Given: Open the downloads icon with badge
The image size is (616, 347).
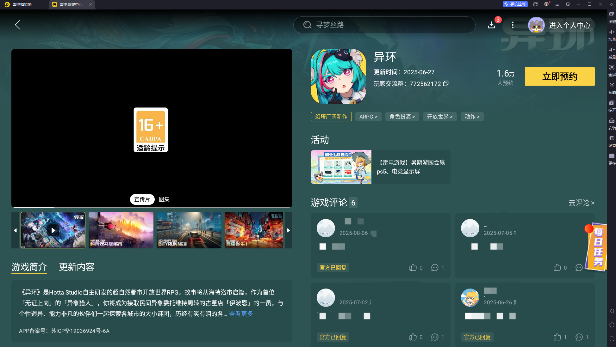Looking at the screenshot, I should 491,25.
